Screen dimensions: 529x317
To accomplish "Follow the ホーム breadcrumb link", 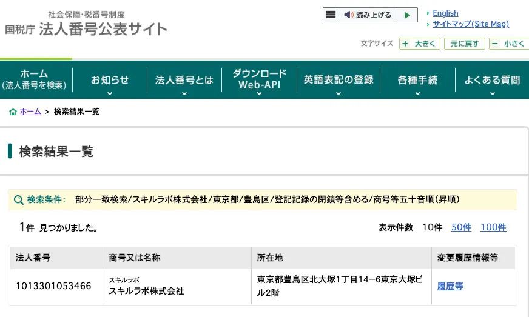I will pyautogui.click(x=30, y=112).
